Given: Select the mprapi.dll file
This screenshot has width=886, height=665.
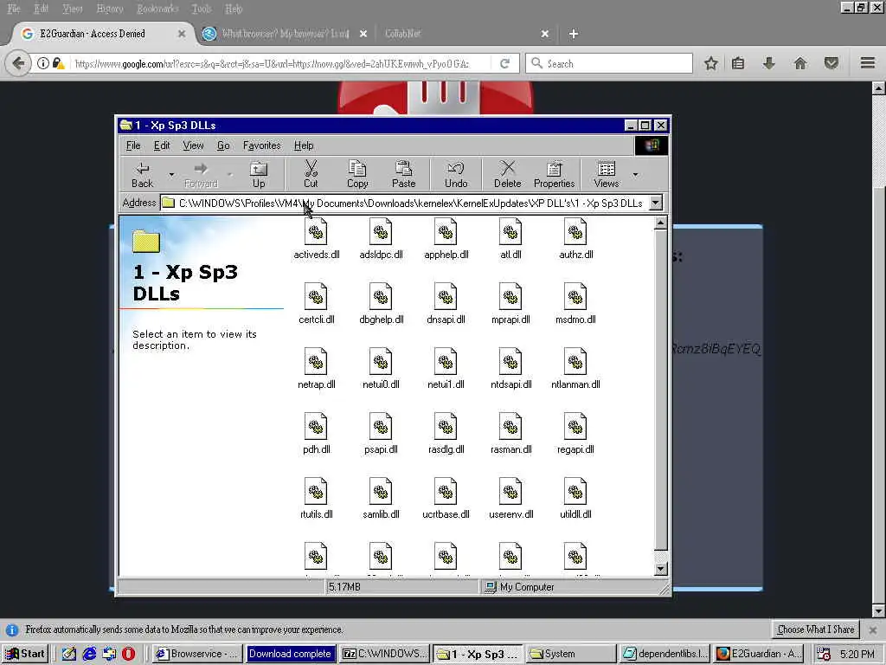Looking at the screenshot, I should click(x=510, y=304).
